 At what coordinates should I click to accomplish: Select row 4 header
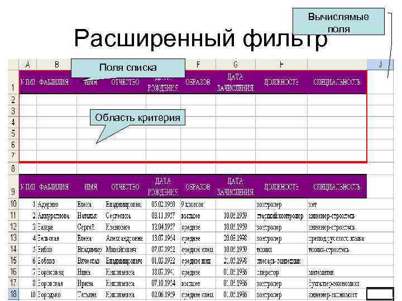[13, 122]
